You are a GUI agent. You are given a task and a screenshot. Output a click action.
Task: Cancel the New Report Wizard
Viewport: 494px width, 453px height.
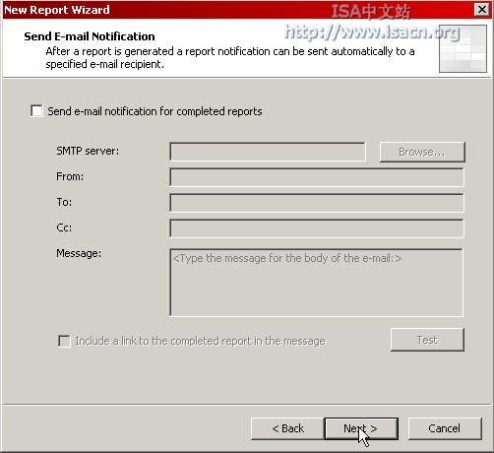[x=445, y=428]
